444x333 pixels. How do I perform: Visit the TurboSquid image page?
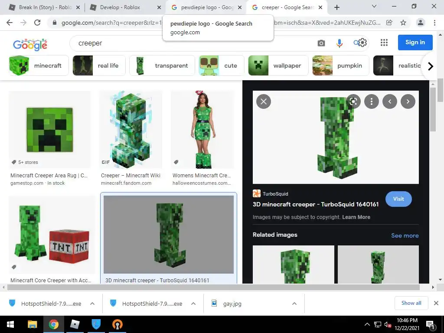click(398, 199)
